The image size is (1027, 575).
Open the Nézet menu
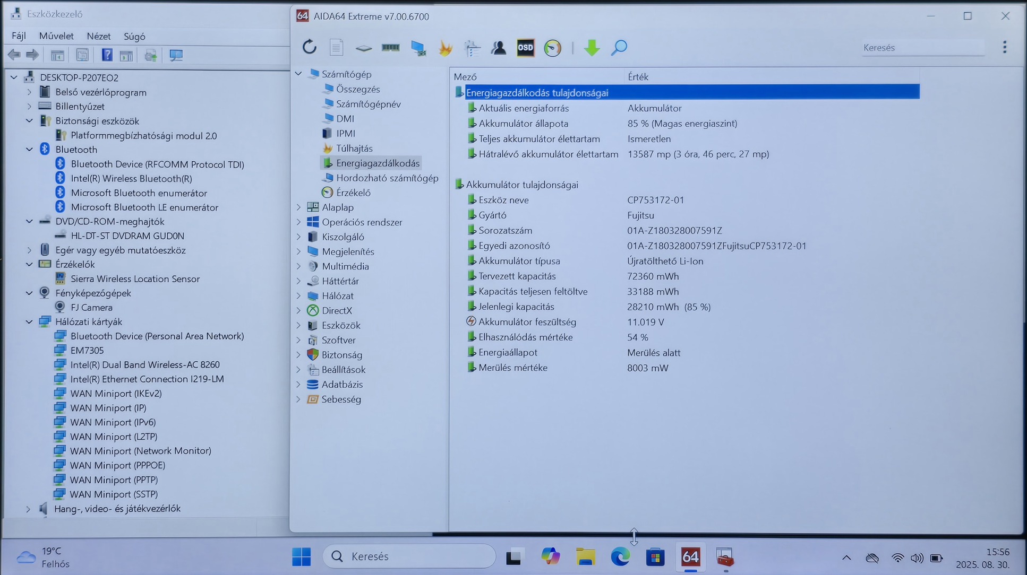point(98,36)
